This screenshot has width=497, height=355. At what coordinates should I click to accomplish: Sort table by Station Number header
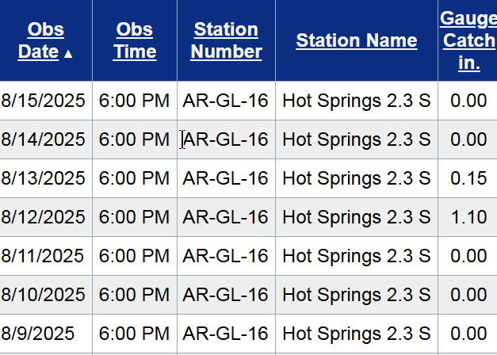point(226,40)
